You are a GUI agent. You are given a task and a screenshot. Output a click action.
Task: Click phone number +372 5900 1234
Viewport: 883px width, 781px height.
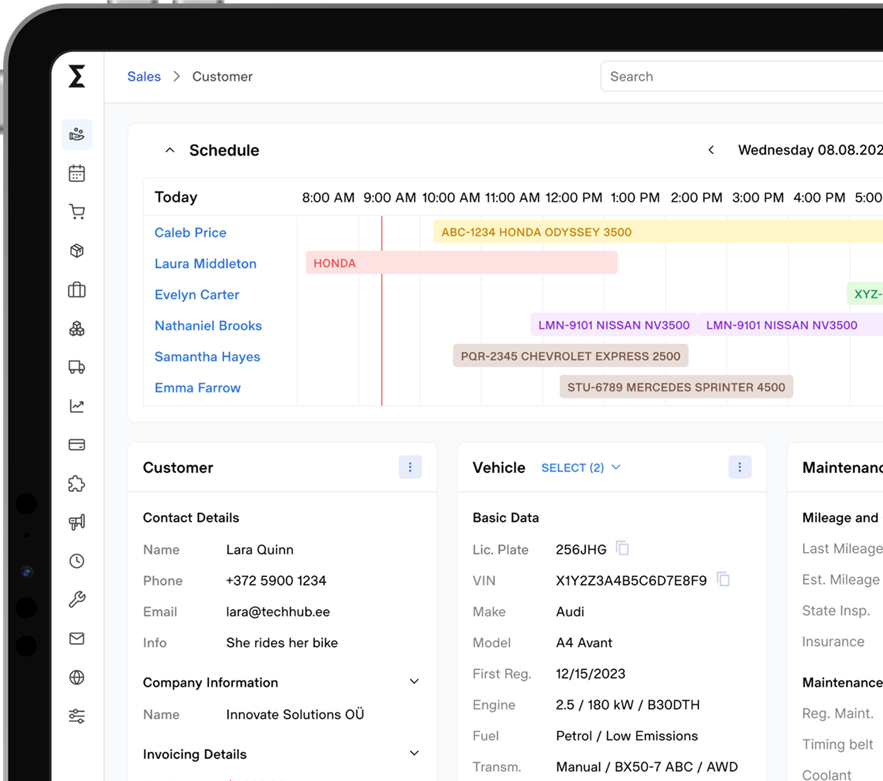point(276,581)
